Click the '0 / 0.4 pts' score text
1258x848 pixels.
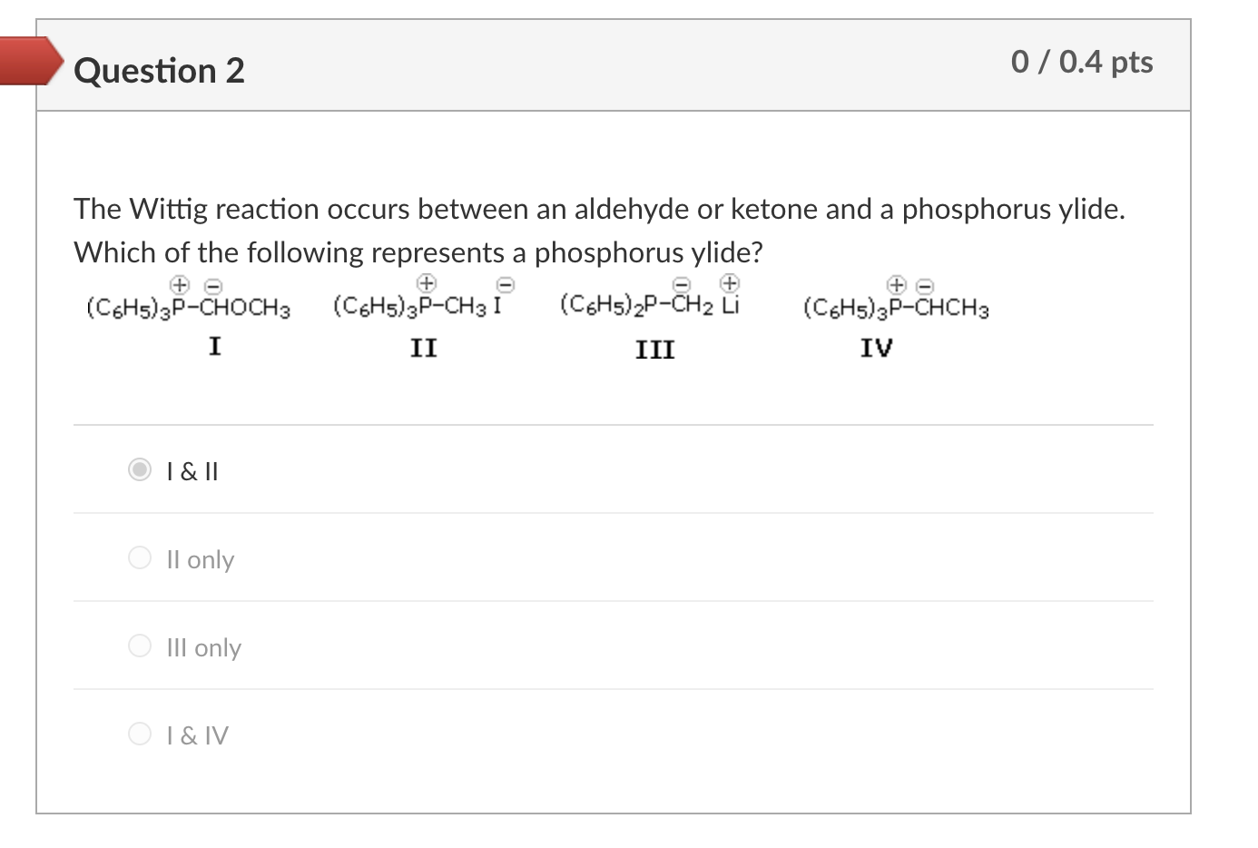click(1082, 62)
